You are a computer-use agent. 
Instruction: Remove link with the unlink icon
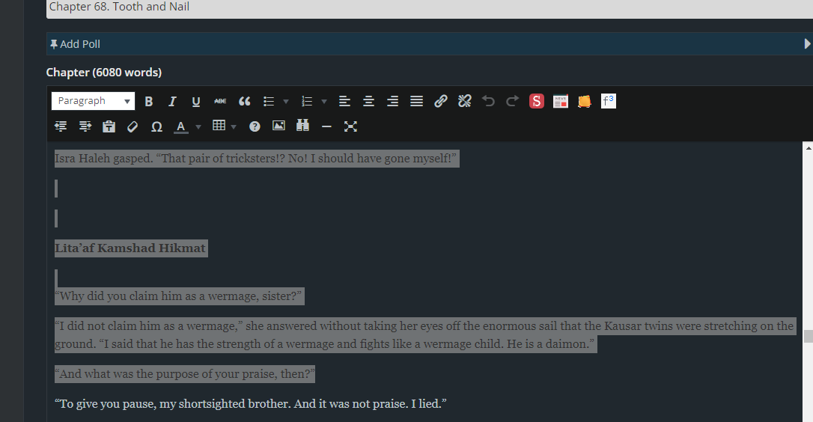(465, 102)
